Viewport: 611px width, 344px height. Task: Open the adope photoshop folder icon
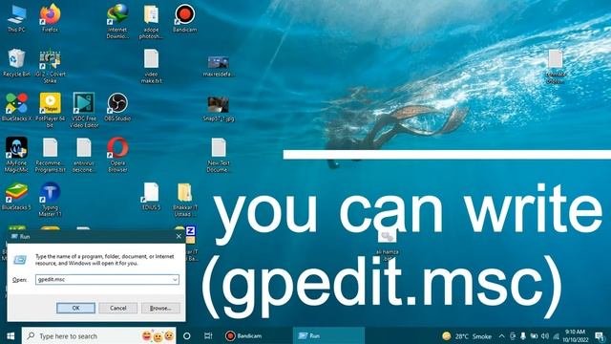click(151, 21)
